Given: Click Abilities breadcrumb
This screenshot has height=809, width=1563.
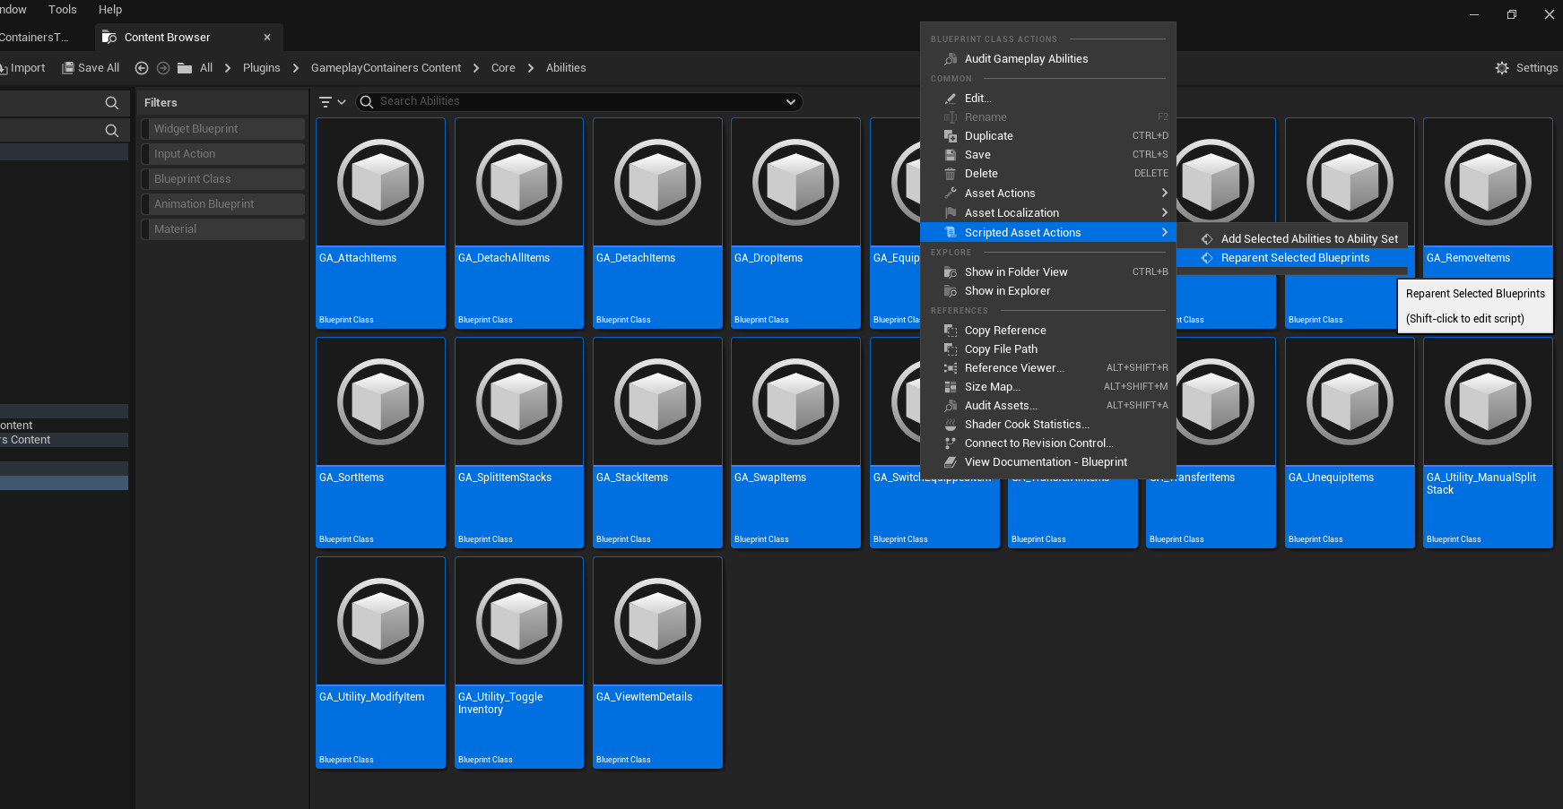Looking at the screenshot, I should click(x=566, y=68).
